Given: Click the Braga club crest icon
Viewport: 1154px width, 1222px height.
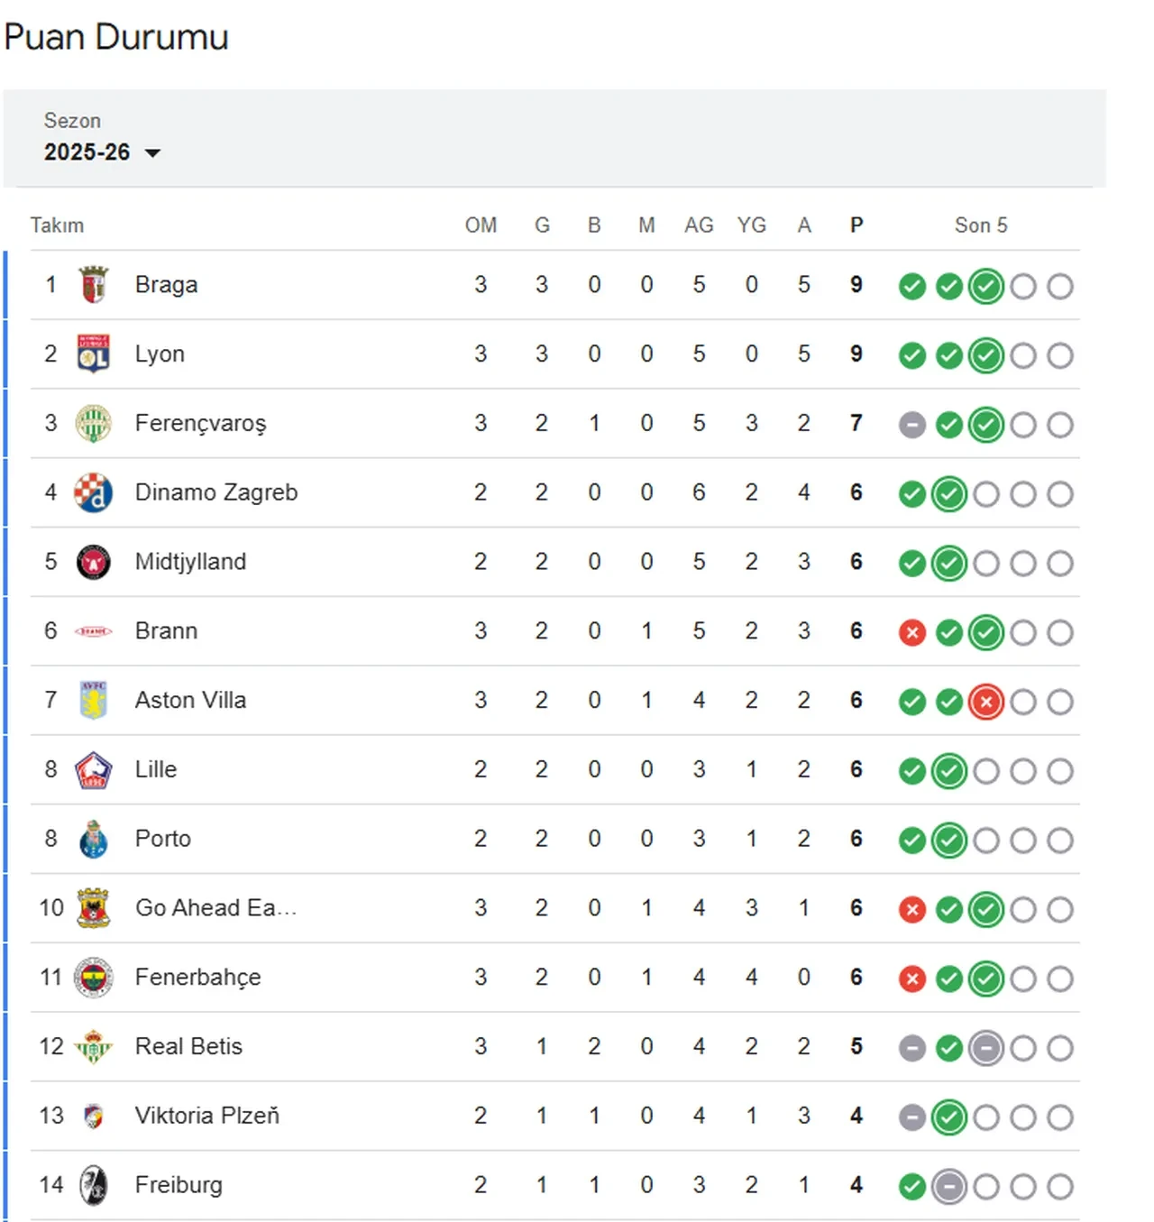Looking at the screenshot, I should point(93,285).
